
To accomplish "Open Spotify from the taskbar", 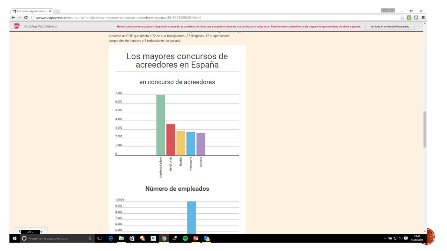I will 185,238.
